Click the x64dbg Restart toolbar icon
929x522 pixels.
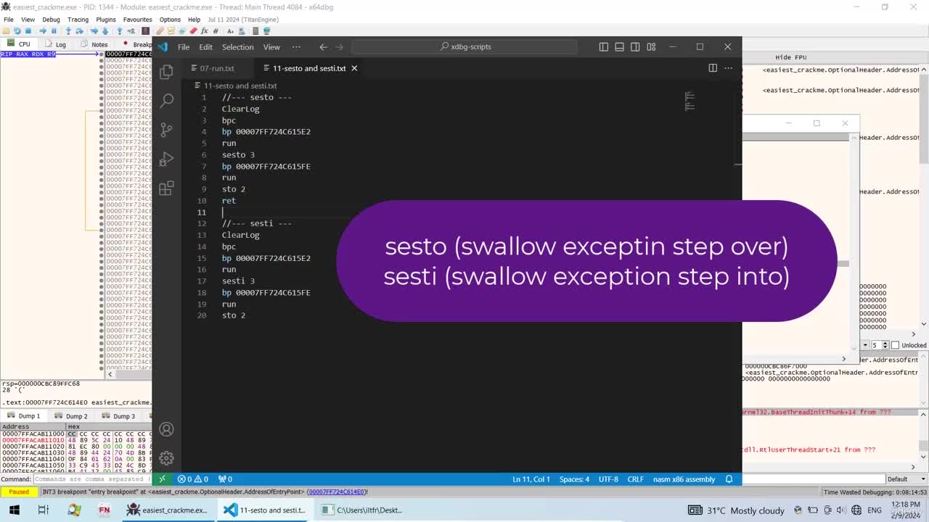17,31
